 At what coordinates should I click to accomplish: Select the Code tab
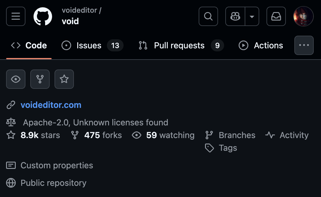[x=36, y=46]
